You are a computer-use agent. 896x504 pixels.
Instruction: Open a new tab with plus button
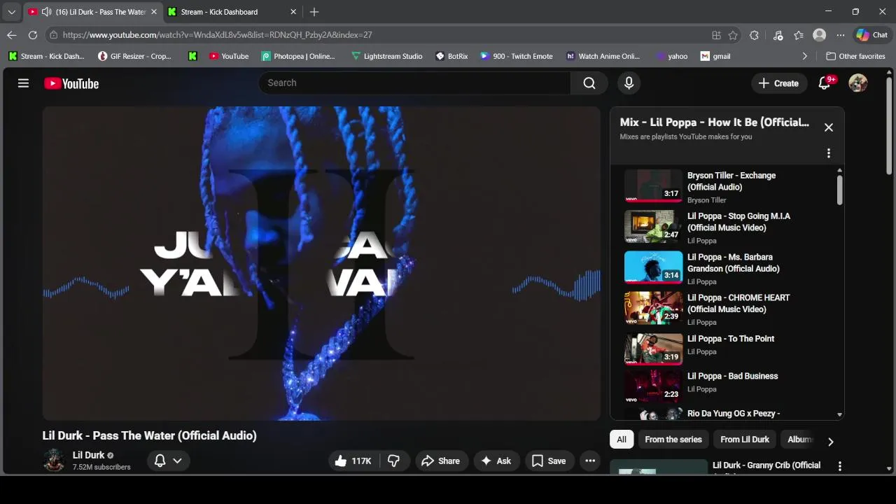pos(314,12)
